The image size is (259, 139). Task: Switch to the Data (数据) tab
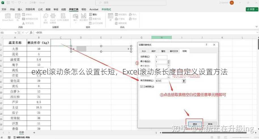tap(48, 9)
